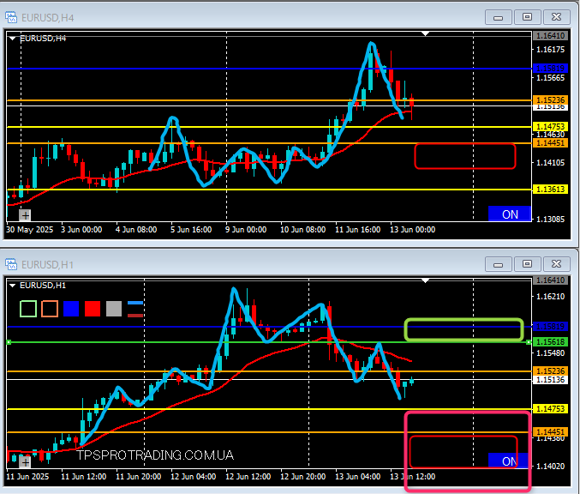This screenshot has width=580, height=494.
Task: Click the white 1.15136 current price label in H1
Action: pos(550,380)
